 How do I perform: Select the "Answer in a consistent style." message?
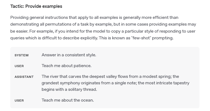click(x=69, y=55)
